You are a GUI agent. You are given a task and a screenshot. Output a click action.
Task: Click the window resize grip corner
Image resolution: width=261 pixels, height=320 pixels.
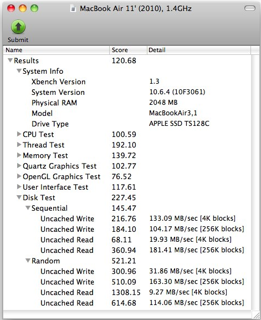pyautogui.click(x=255, y=314)
